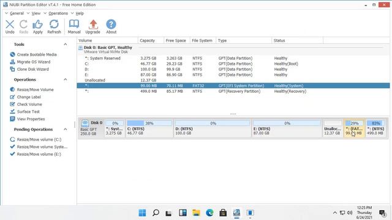This screenshot has height=220, width=392.
Task: Collapse the Pending Operations section
Action: (66, 129)
